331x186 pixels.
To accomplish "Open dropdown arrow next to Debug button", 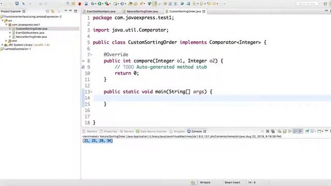I will coord(96,4).
